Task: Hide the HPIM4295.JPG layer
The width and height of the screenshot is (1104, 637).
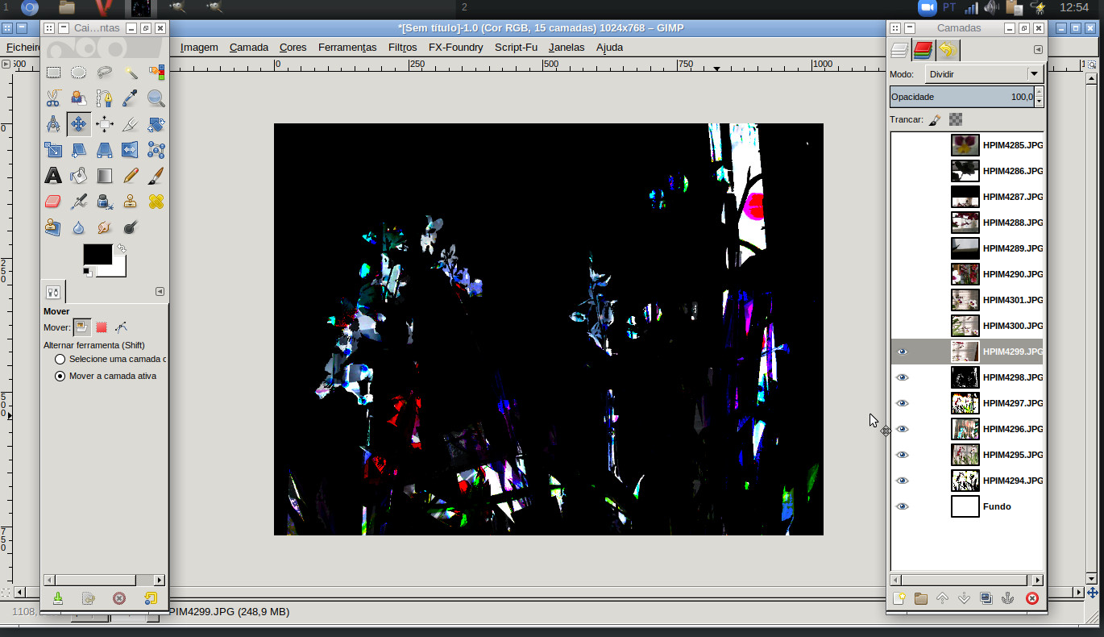Action: [x=903, y=455]
